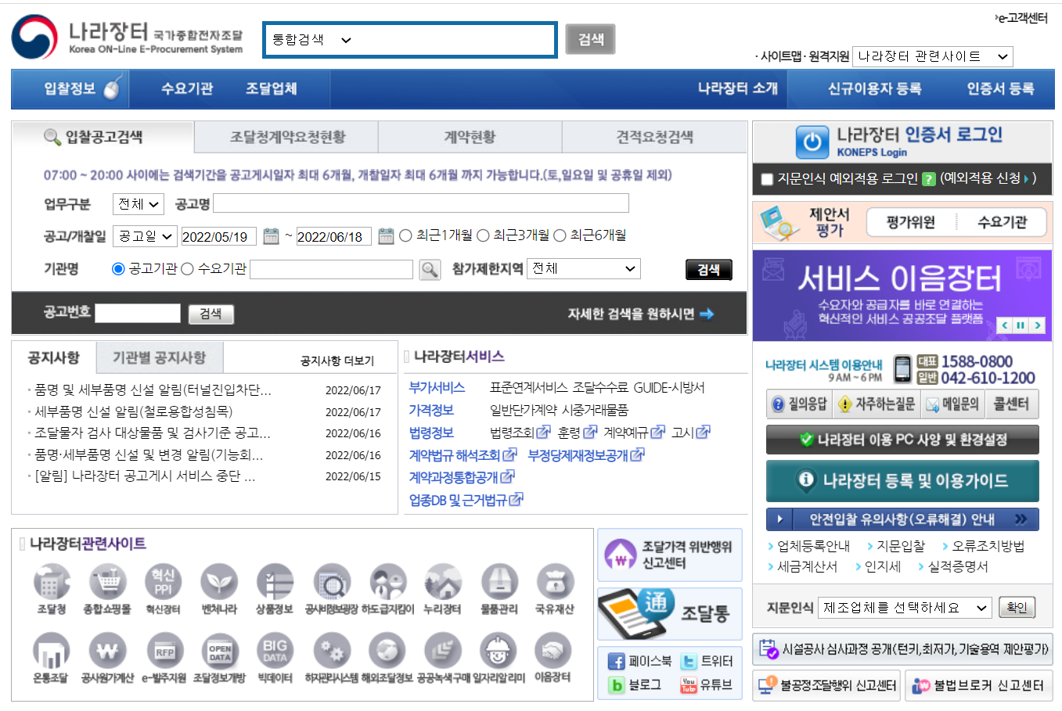
Task: Click 나라장터 인증서 로그인 button
Action: [902, 142]
